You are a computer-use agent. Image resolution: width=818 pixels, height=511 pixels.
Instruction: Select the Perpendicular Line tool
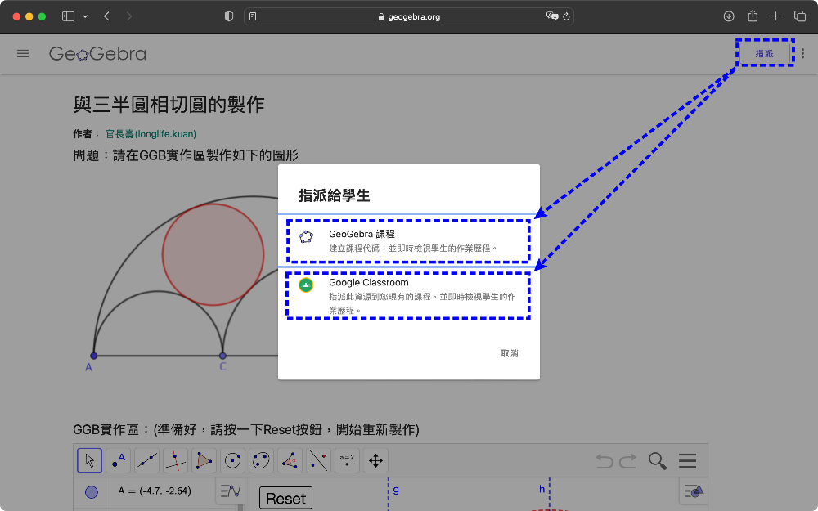[175, 460]
